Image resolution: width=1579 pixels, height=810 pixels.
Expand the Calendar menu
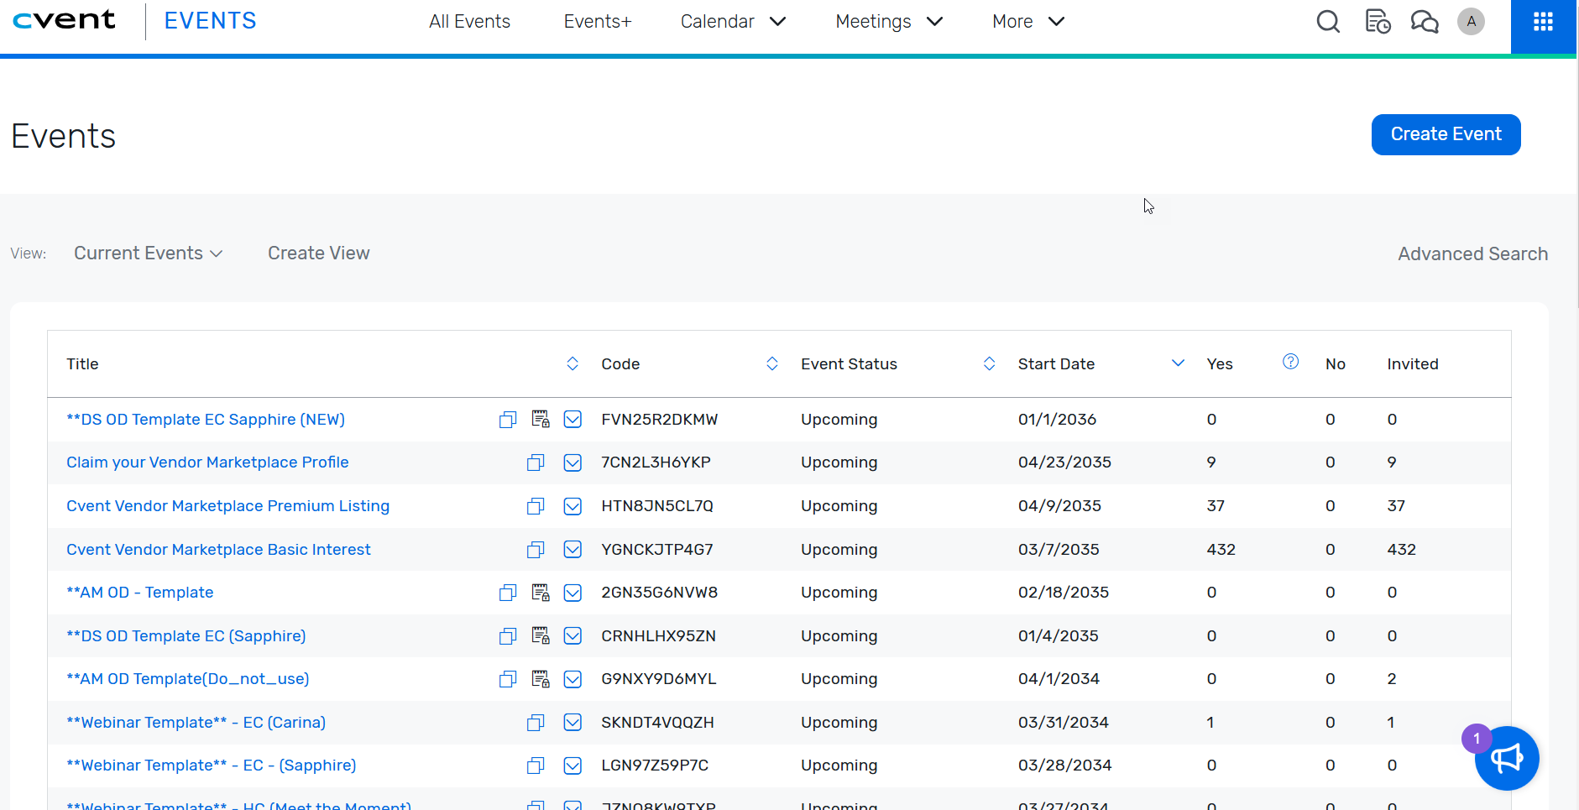[x=733, y=21]
